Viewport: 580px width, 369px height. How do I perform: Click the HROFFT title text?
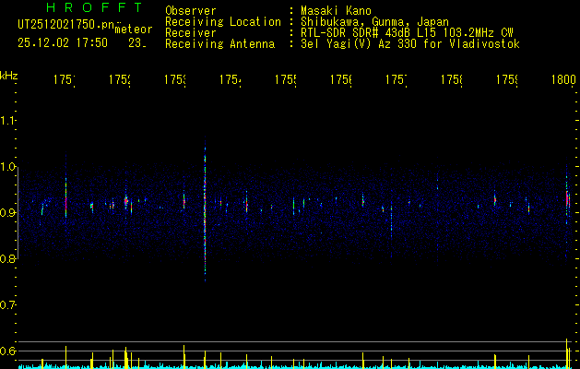click(94, 7)
